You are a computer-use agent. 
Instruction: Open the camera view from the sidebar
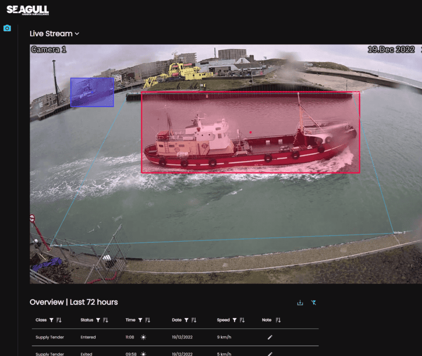pos(7,28)
